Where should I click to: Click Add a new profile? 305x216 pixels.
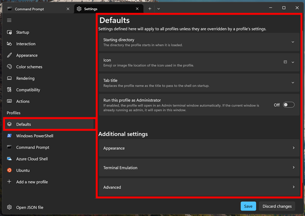[x=49, y=182]
